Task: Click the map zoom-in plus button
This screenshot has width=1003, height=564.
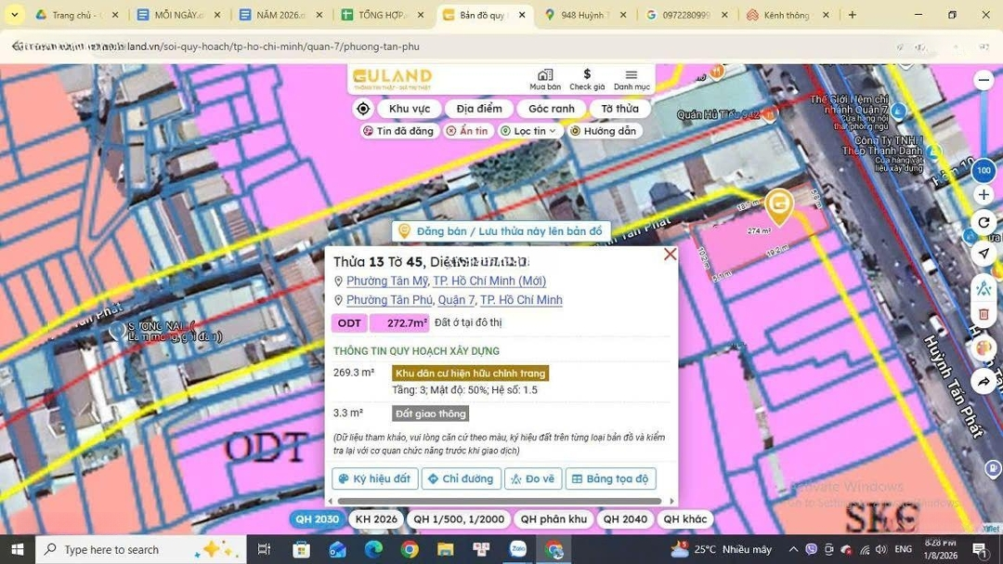Action: coord(983,194)
